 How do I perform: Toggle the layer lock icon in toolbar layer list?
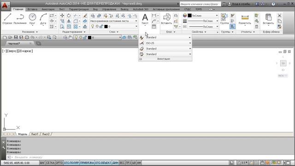85,37
